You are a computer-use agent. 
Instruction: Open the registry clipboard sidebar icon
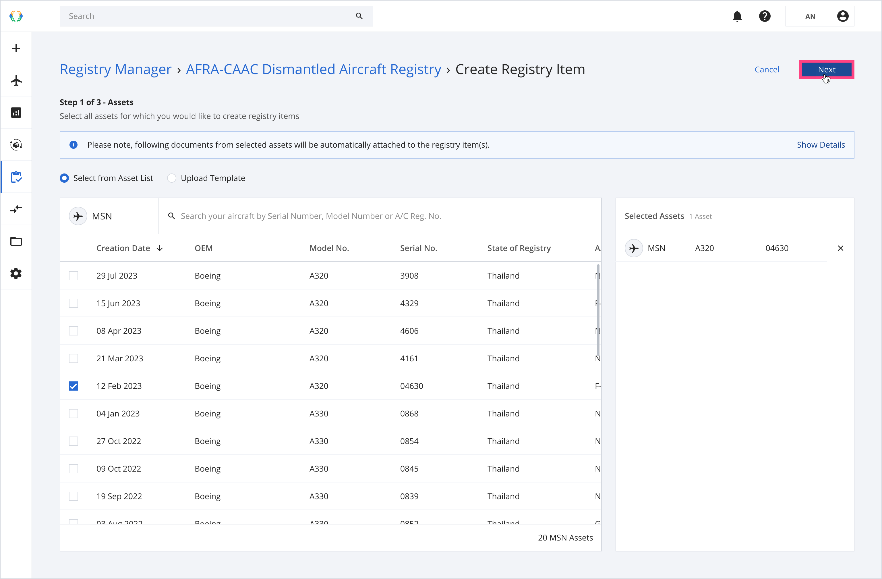16,177
